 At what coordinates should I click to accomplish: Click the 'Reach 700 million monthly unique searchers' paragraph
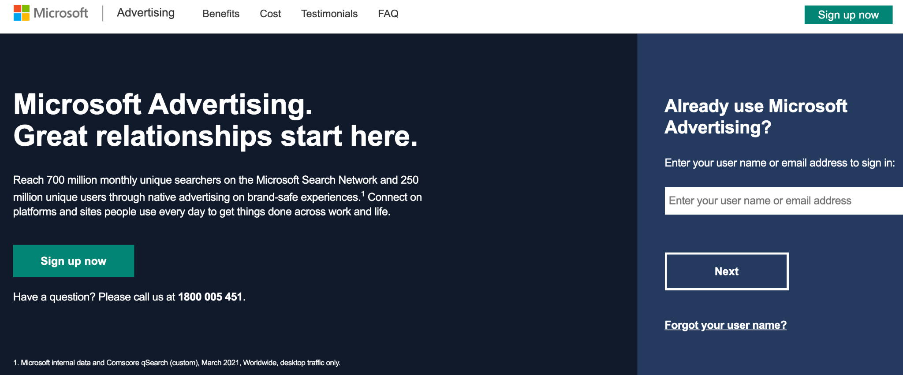coord(217,196)
